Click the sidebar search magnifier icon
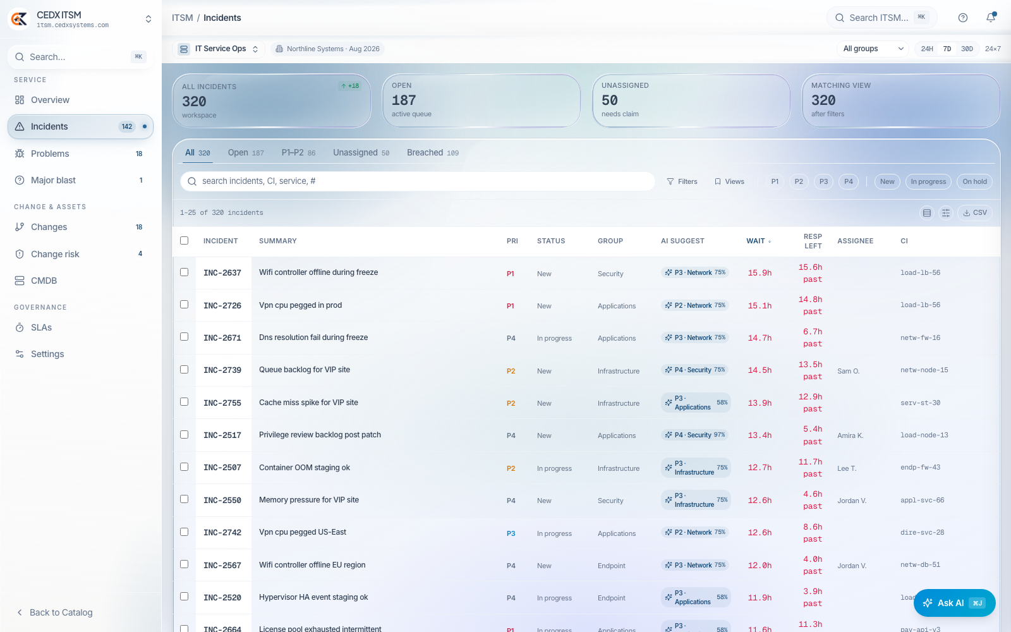This screenshot has height=632, width=1011. point(20,57)
